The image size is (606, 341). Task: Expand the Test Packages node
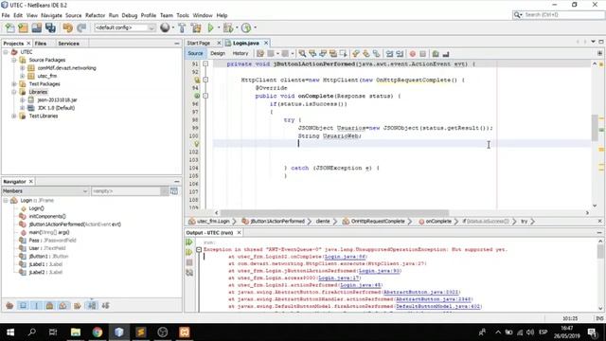pyautogui.click(x=14, y=84)
